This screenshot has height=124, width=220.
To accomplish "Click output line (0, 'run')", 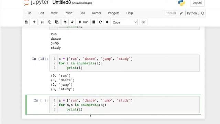I will point(60,76).
